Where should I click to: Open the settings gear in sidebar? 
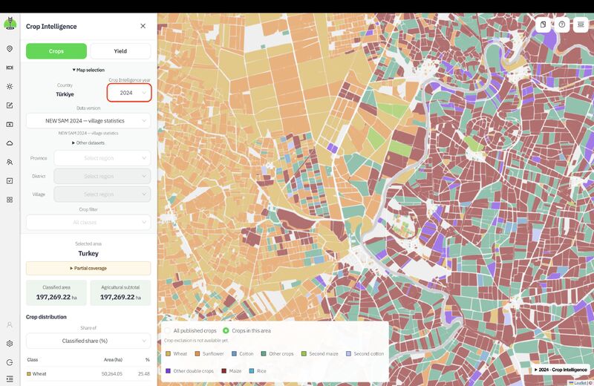10,344
